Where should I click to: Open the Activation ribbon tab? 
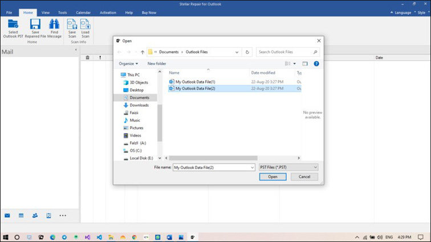pyautogui.click(x=108, y=13)
